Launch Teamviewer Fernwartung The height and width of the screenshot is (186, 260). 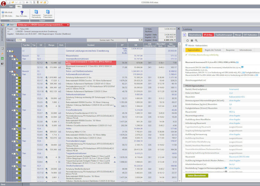pos(36,14)
